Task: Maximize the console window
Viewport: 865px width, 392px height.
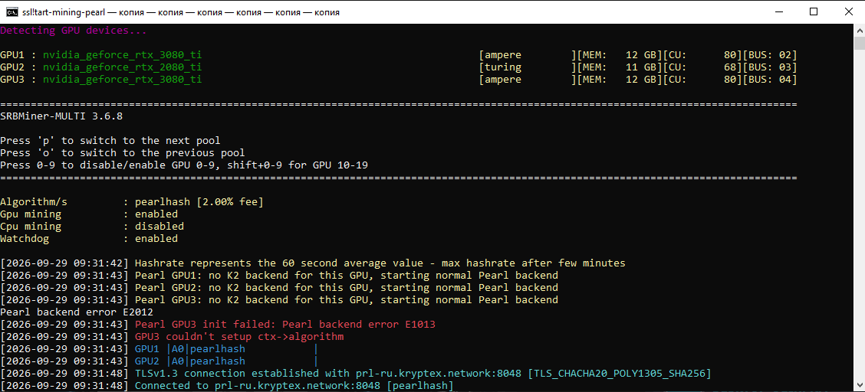Action: [813, 11]
